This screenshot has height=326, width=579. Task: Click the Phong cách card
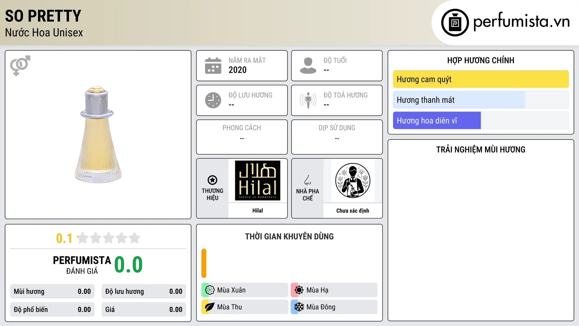(242, 137)
